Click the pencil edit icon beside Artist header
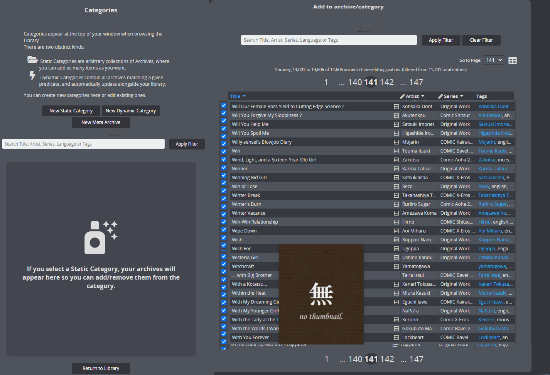The height and width of the screenshot is (375, 550). (x=402, y=96)
